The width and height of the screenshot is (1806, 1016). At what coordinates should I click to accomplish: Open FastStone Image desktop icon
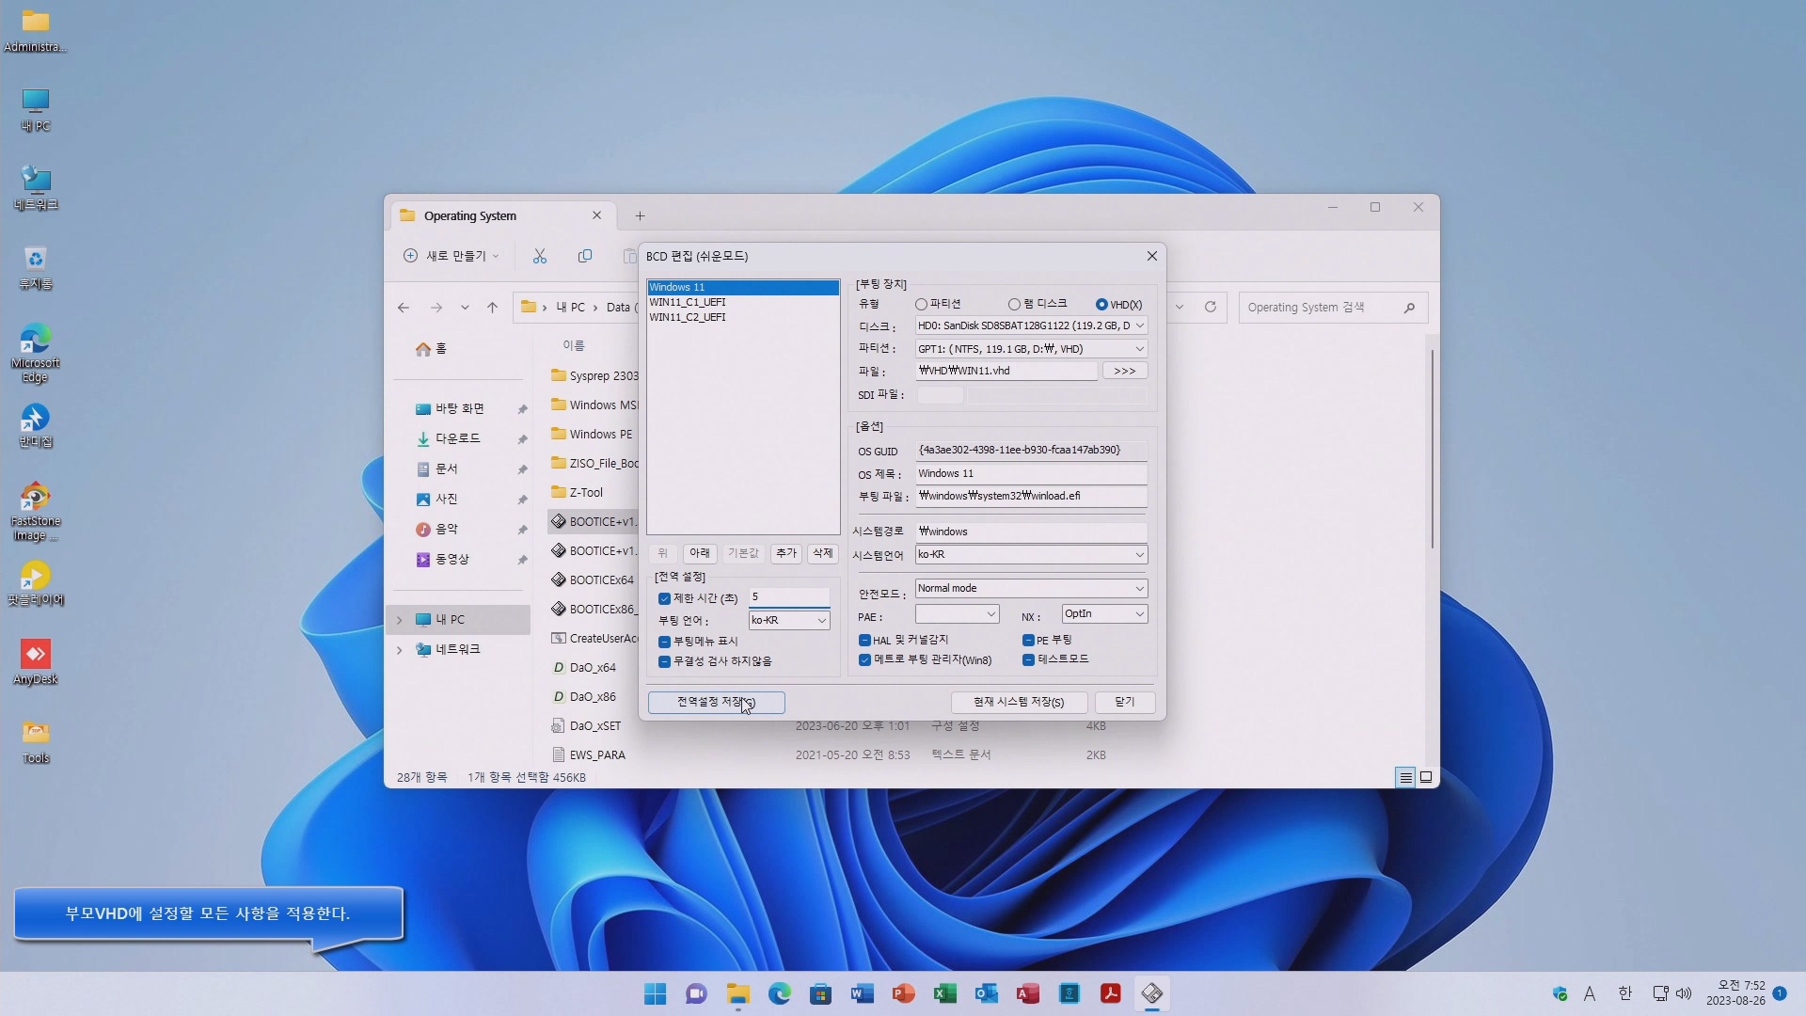pyautogui.click(x=35, y=511)
